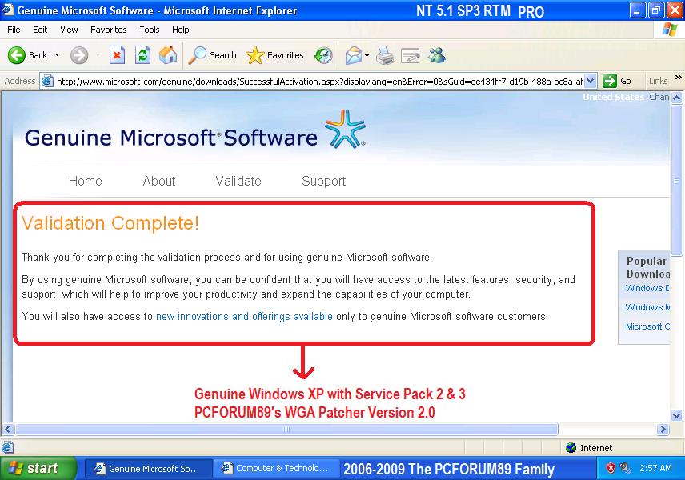The image size is (685, 480).
Task: Click the page icon in address bar
Action: 48,82
